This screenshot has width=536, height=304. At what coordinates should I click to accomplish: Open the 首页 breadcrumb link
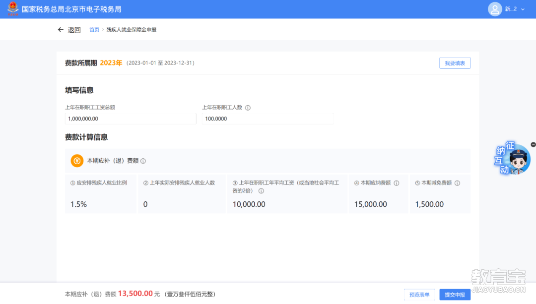94,30
